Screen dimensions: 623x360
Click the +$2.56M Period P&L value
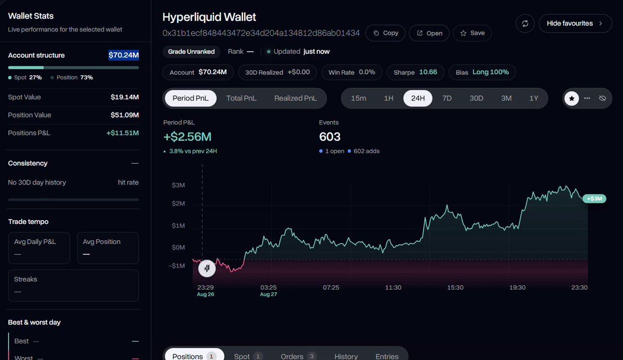(x=187, y=137)
